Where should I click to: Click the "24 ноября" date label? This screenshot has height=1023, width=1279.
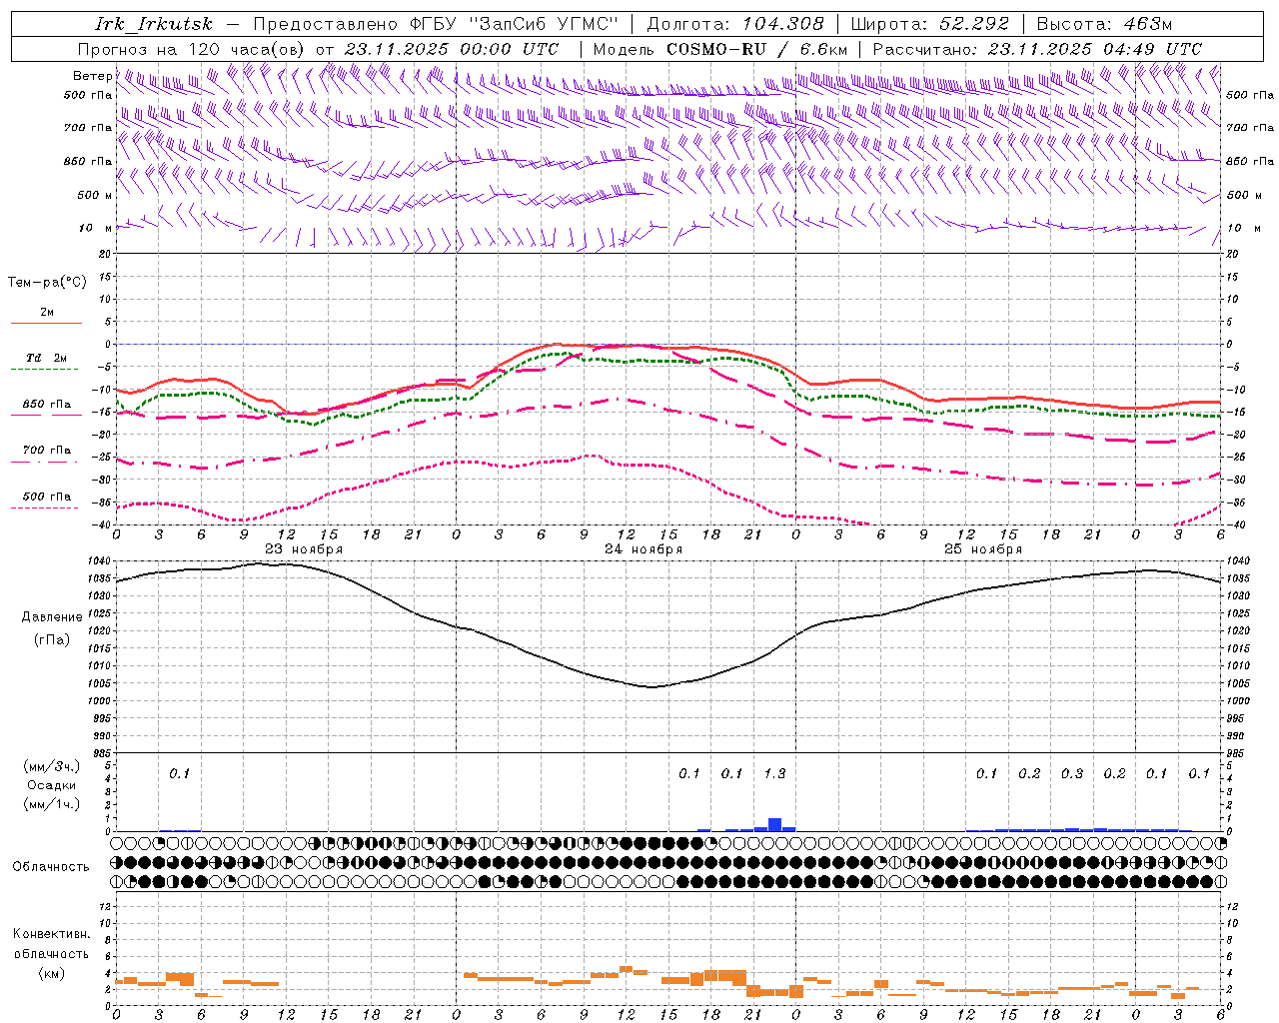(643, 548)
